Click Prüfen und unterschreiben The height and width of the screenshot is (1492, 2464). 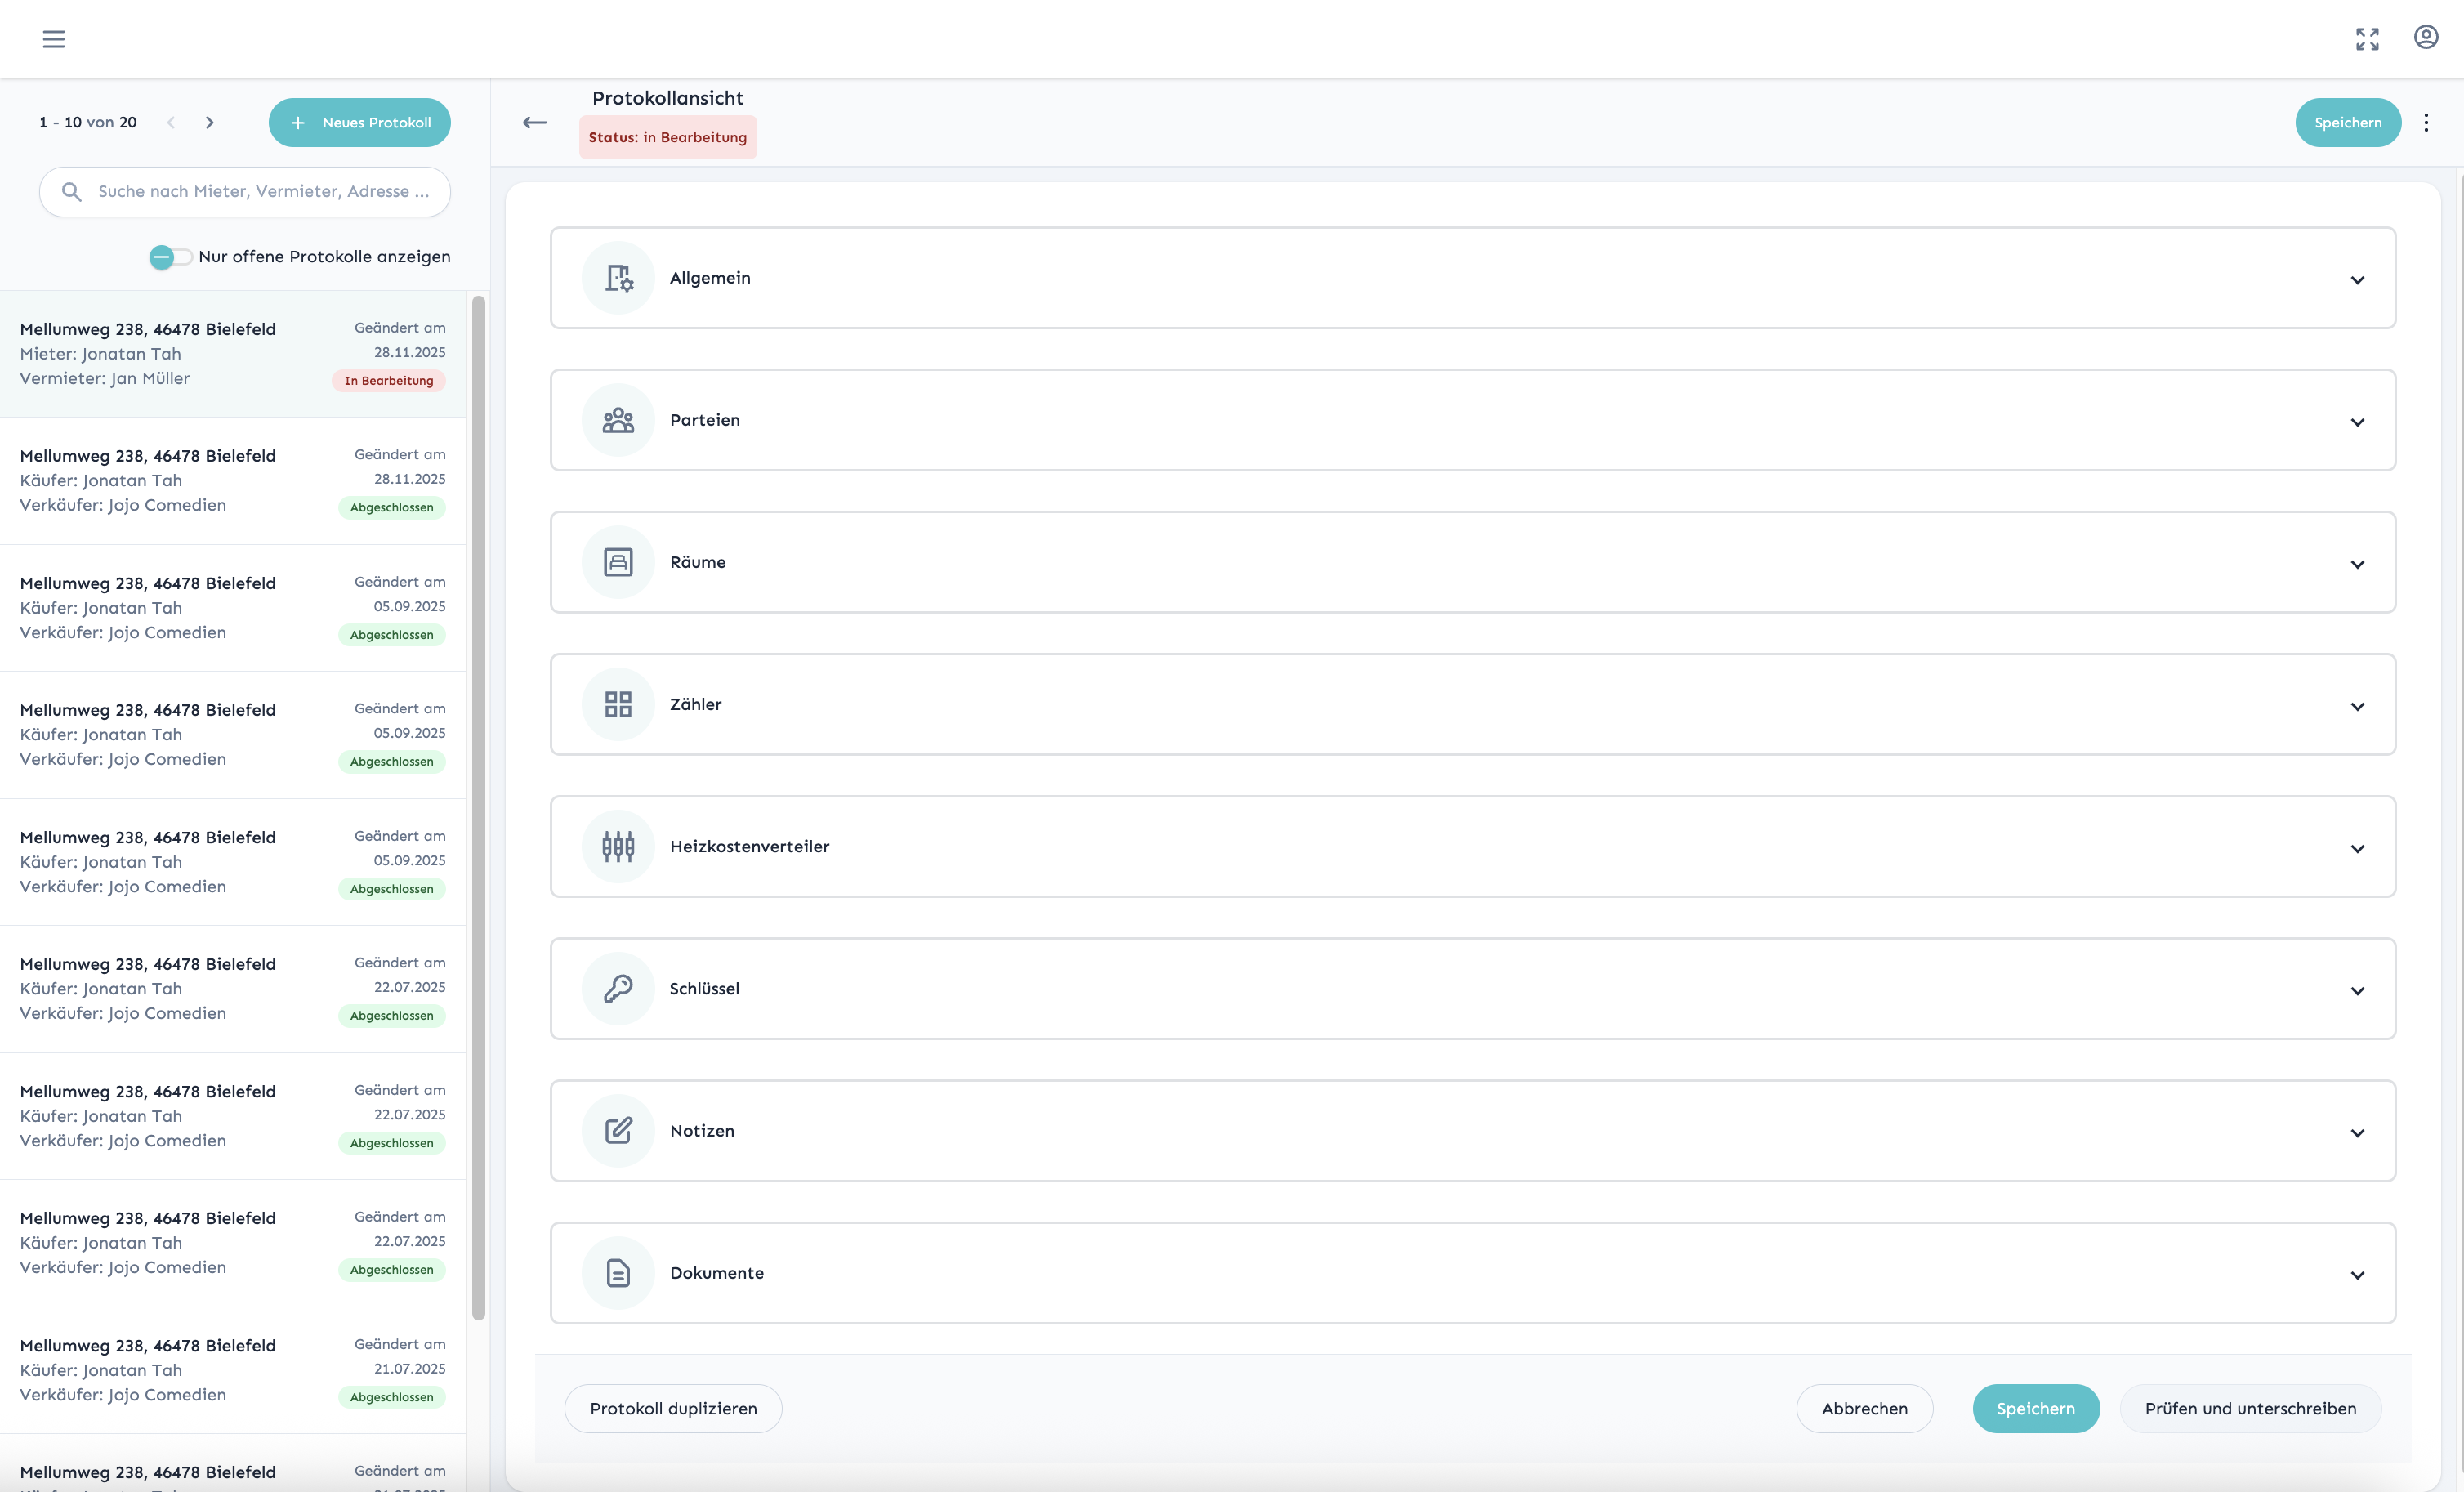tap(2250, 1408)
